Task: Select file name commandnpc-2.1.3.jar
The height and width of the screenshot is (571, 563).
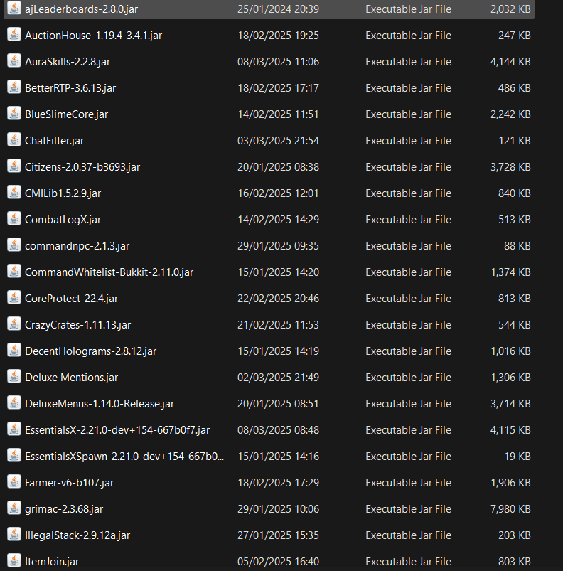Action: (77, 246)
